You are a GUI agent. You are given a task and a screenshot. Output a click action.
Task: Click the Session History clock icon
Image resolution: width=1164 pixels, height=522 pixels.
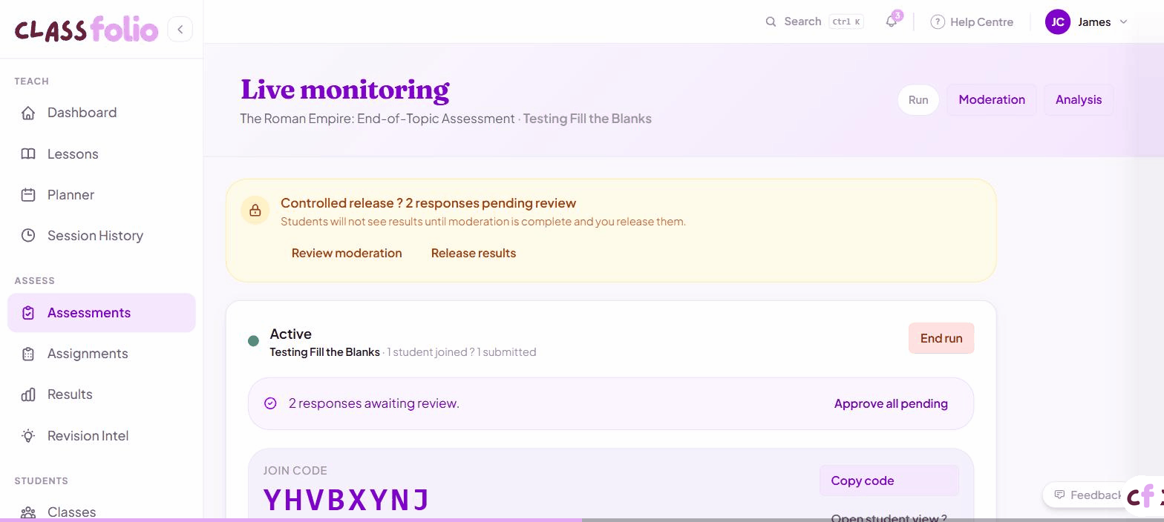click(x=28, y=236)
